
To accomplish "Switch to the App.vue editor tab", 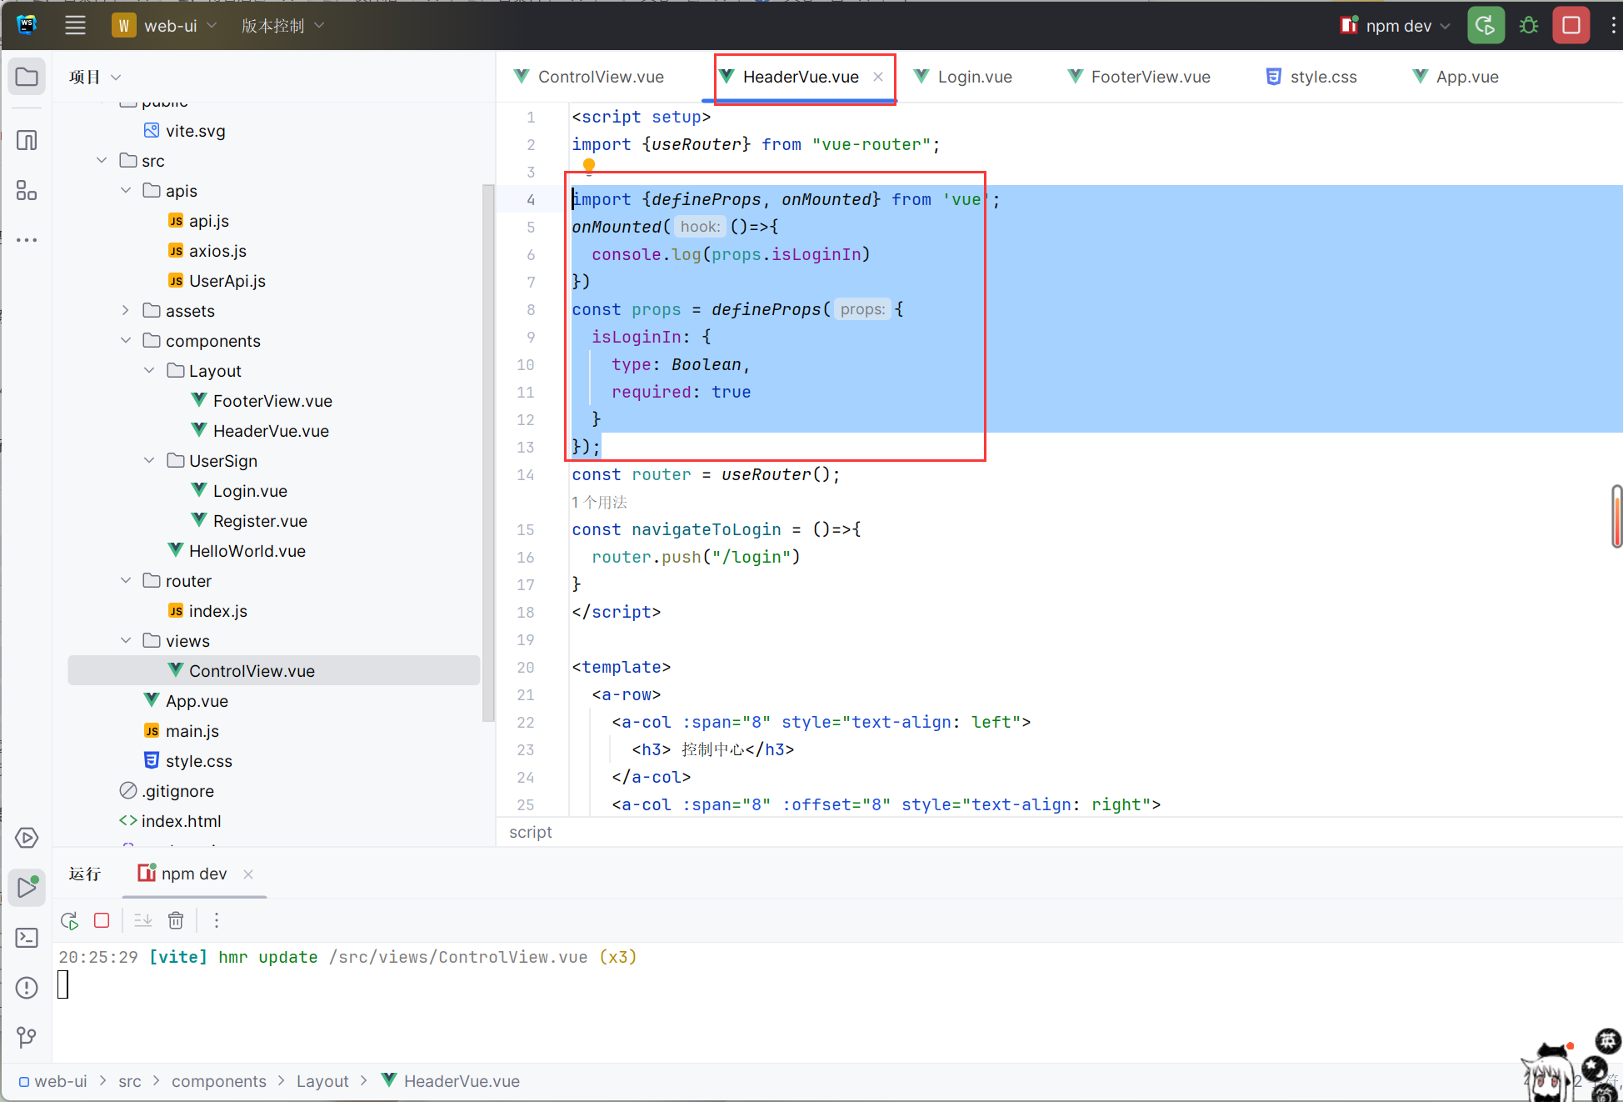I will pyautogui.click(x=1456, y=77).
